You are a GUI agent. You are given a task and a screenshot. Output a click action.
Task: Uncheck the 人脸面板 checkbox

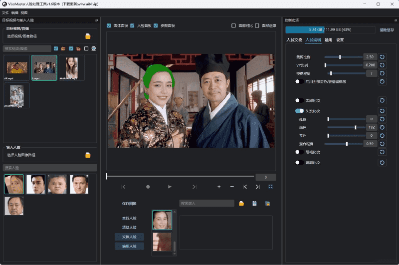coord(132,25)
